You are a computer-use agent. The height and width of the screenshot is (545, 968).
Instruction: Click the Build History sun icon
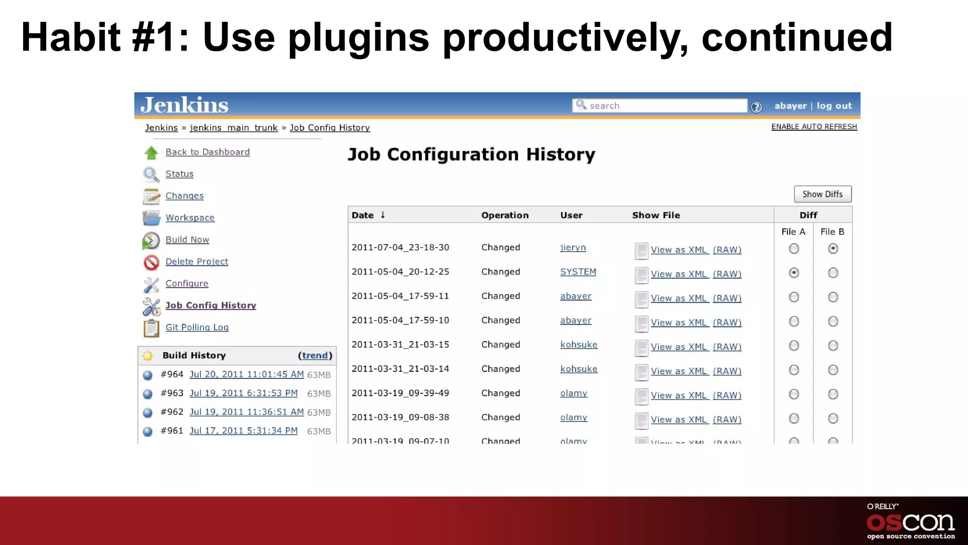point(147,356)
